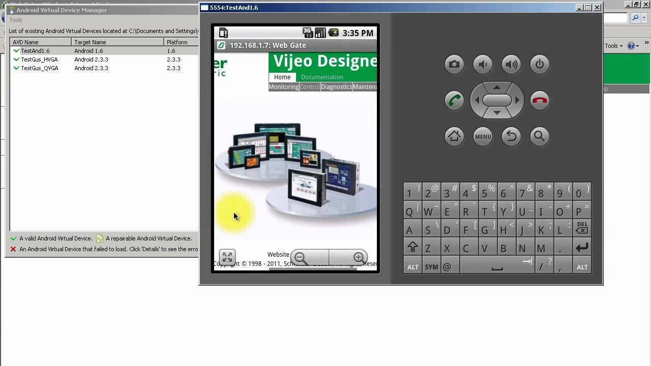Click the D-pad center select button
This screenshot has height=366, width=651.
click(497, 100)
